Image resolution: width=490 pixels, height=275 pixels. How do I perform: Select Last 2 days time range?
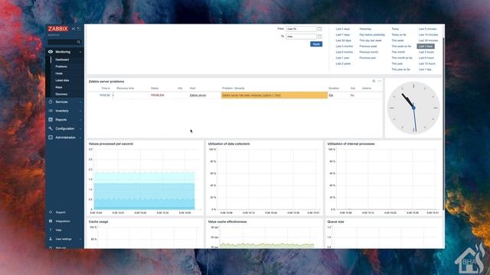(x=343, y=29)
